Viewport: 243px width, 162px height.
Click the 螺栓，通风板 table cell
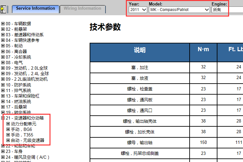140,99
